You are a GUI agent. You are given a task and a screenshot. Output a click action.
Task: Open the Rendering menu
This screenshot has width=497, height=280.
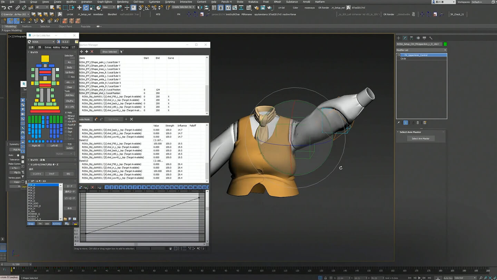pyautogui.click(x=123, y=2)
